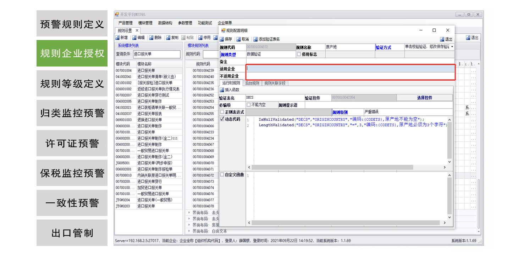518x265 pixels.
Task: Enable the 自定义函数 checkbox
Action: (x=222, y=174)
